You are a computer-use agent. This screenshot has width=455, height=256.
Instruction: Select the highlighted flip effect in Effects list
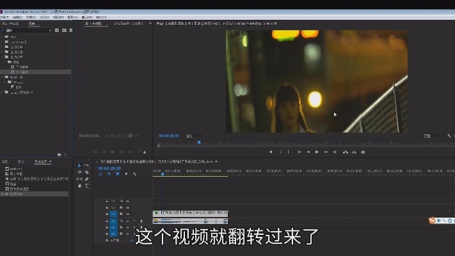[x=35, y=72]
